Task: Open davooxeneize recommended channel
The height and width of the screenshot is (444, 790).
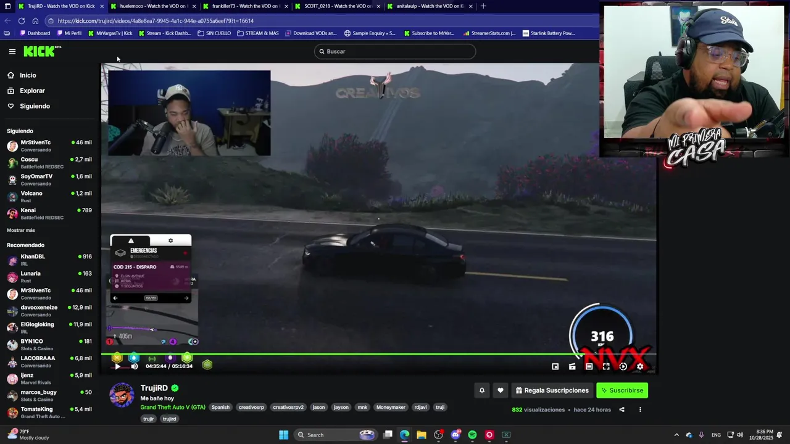Action: [x=49, y=311]
